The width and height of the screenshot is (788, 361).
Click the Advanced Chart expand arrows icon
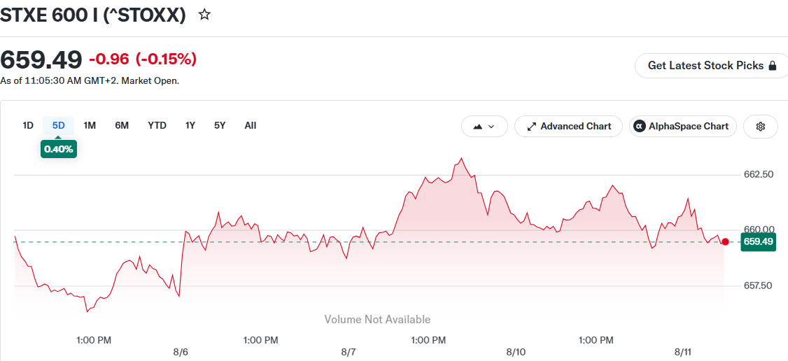531,127
